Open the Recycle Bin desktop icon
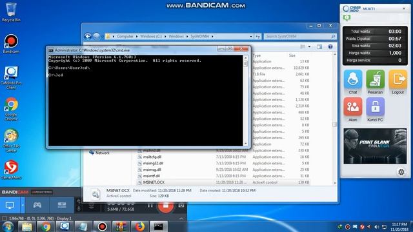Viewport: 413px width, 232px height. point(11,12)
